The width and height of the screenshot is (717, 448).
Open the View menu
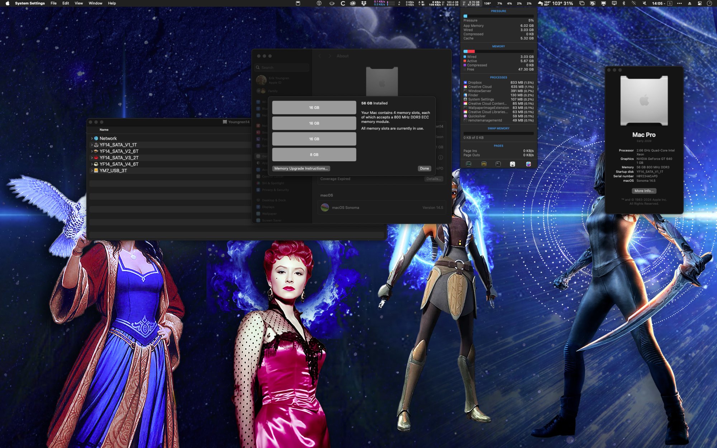[x=79, y=3]
